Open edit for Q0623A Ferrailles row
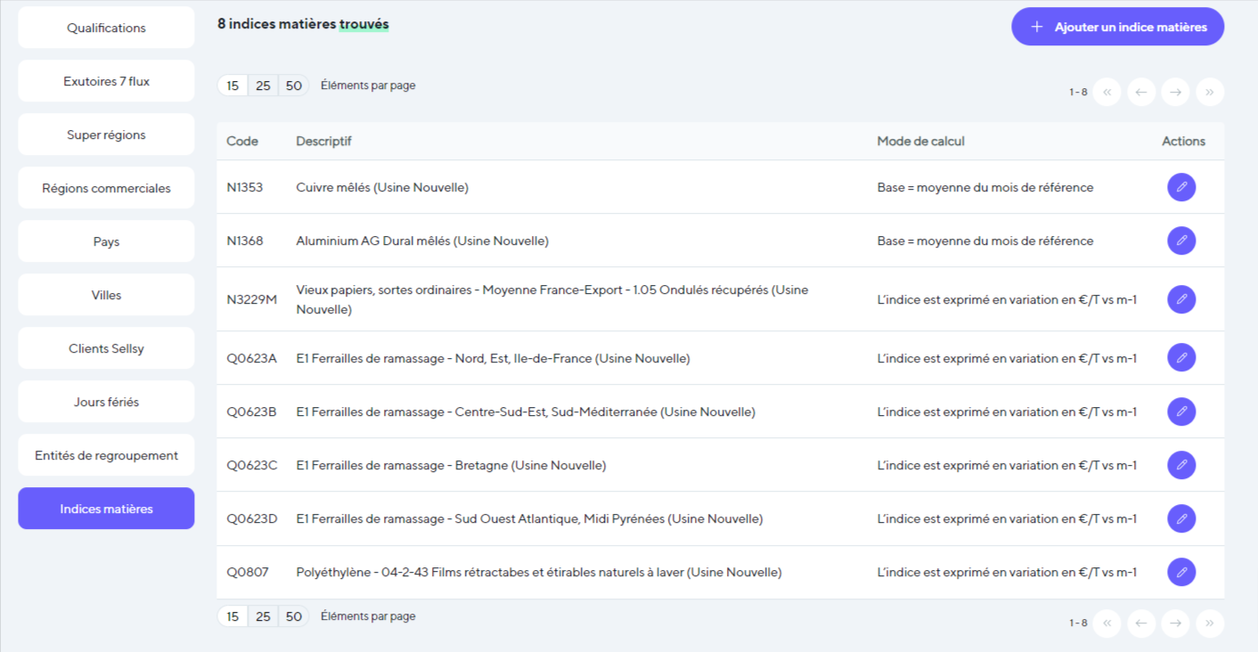1258x652 pixels. (1180, 358)
